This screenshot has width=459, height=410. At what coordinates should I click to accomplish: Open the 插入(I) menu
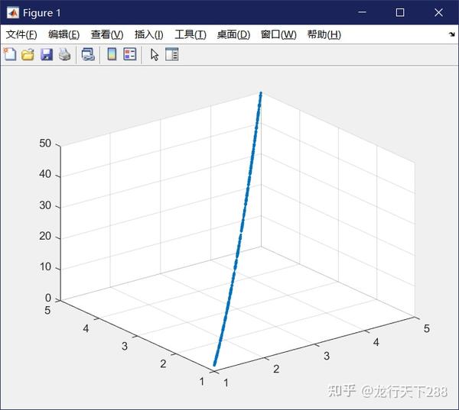point(148,34)
